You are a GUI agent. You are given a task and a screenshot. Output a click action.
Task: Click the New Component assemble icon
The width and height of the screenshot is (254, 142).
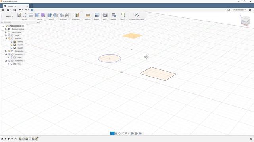pos(62,15)
